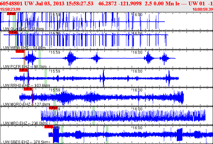
Task: Select the station label UW MPO EHZ -- 236.0km
Action: click(25, 123)
